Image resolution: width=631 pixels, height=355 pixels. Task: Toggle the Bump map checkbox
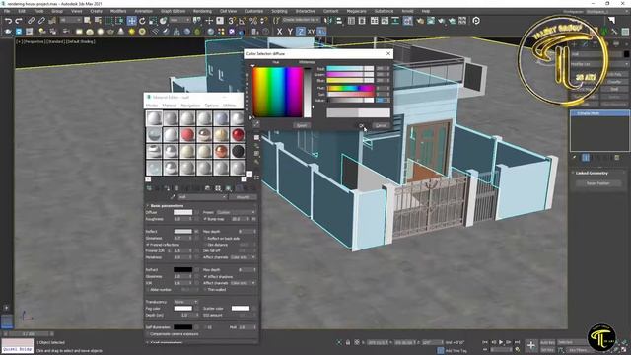tap(205, 219)
